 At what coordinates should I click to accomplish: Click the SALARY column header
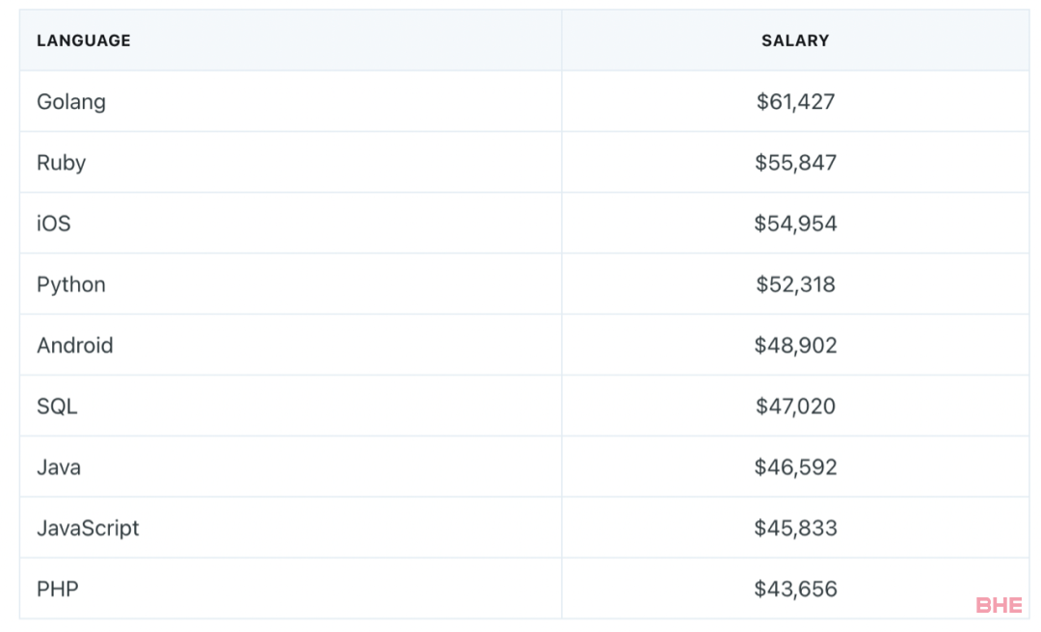(795, 40)
